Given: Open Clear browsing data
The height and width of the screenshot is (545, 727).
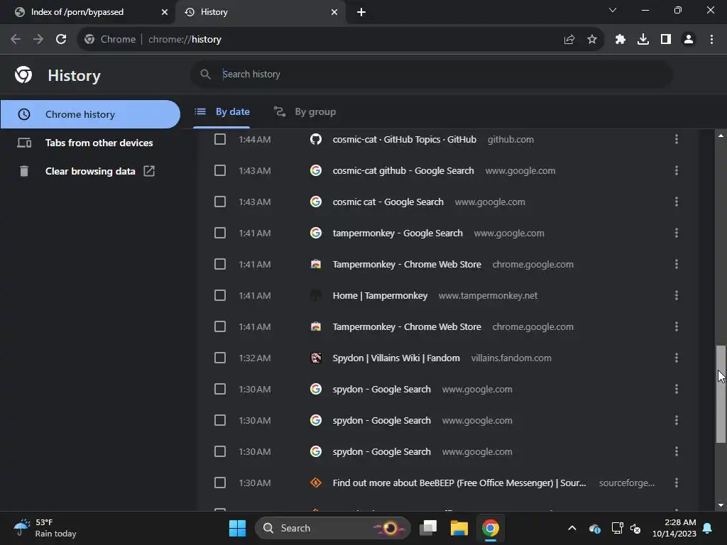Looking at the screenshot, I should [x=90, y=171].
